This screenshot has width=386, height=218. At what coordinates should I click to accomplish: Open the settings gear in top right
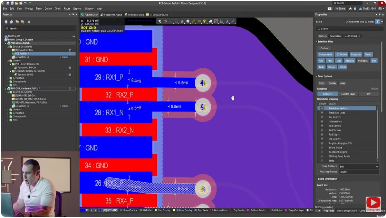click(355, 9)
